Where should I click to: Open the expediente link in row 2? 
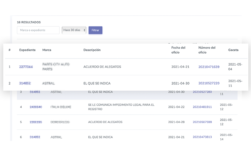[x=25, y=84]
